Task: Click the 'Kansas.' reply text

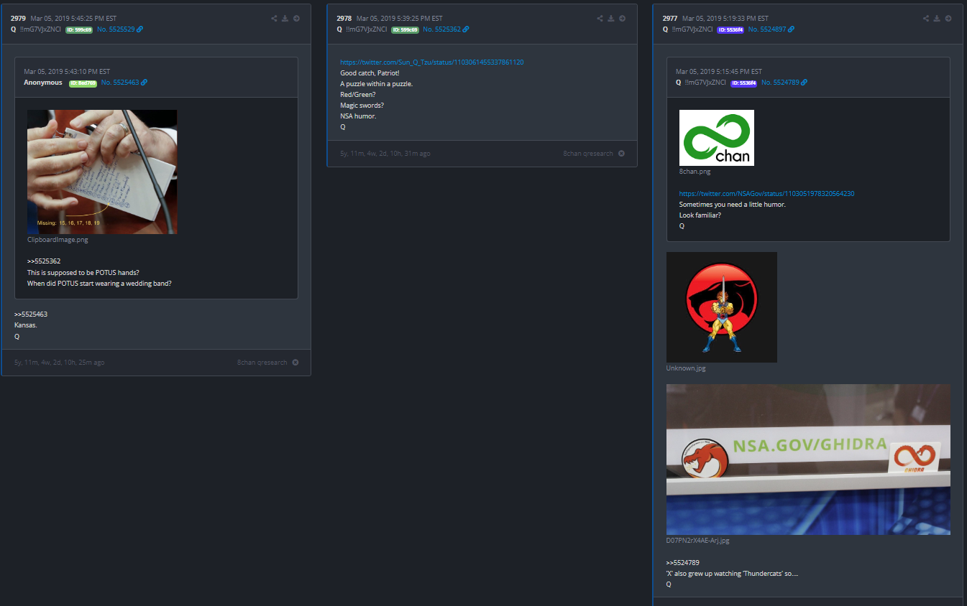Action: (25, 325)
